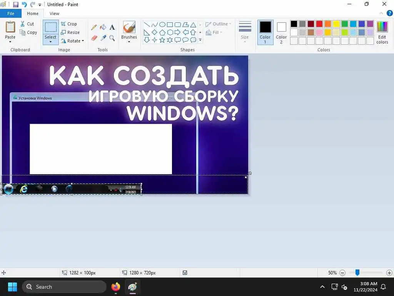Open the Resize and skew dialog

[70, 32]
